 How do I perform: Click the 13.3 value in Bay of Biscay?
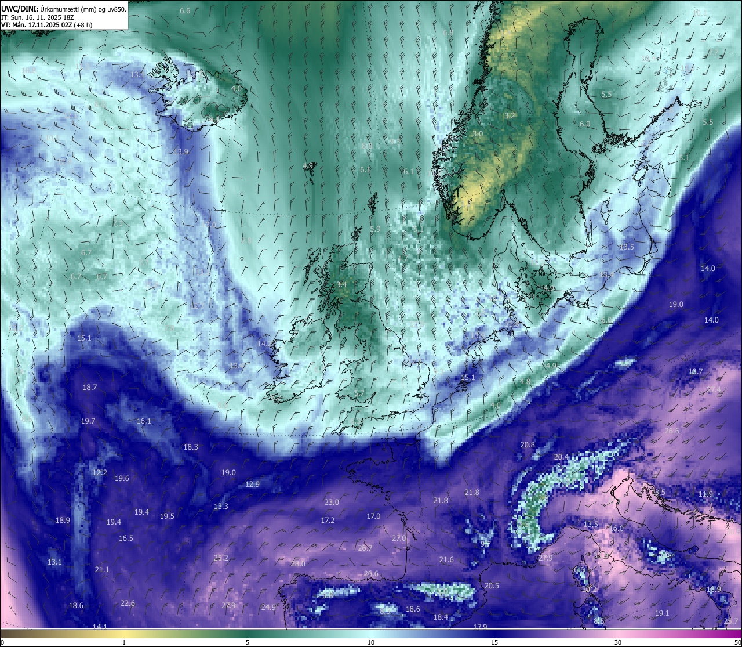coord(221,507)
